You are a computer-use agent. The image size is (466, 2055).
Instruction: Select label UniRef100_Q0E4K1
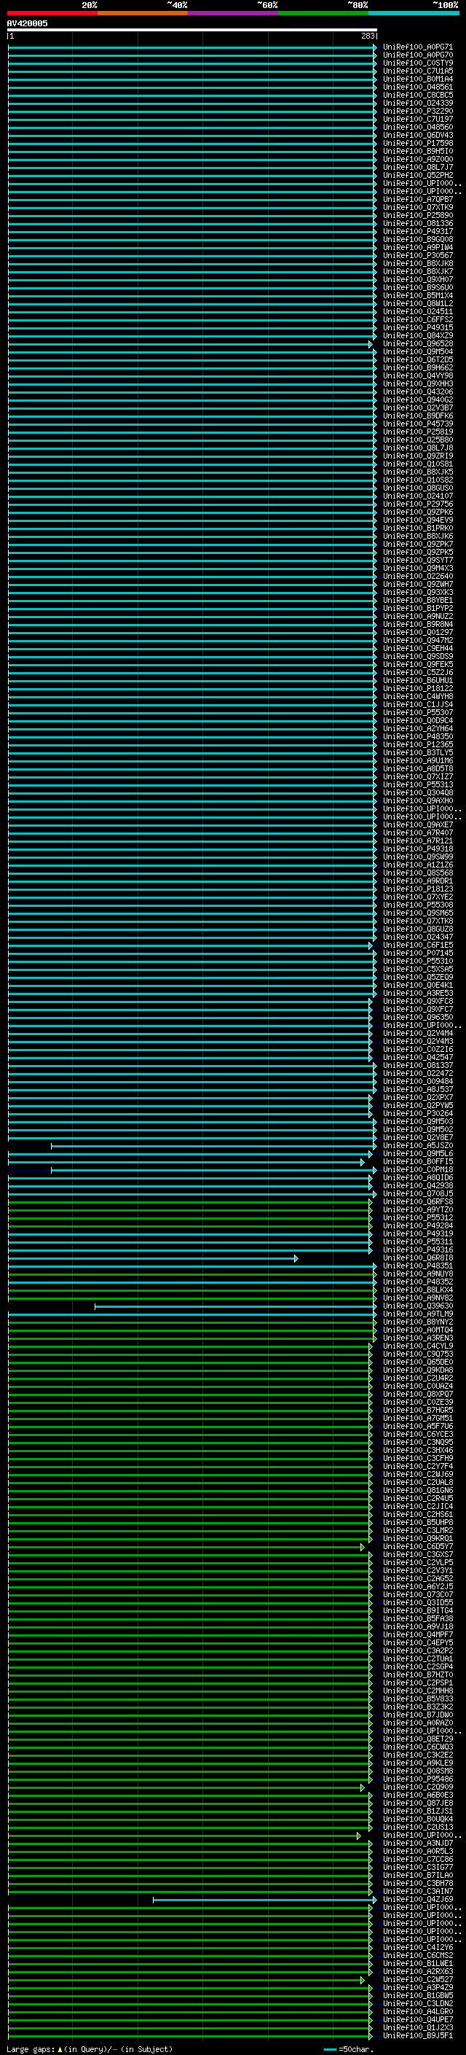coord(418,986)
